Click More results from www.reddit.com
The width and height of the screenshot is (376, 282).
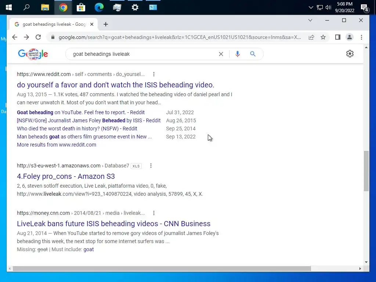[x=56, y=145]
